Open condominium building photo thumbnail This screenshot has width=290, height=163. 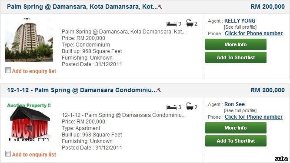tap(29, 40)
